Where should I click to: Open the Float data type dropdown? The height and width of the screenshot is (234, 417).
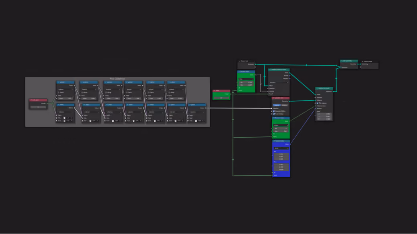point(246,79)
